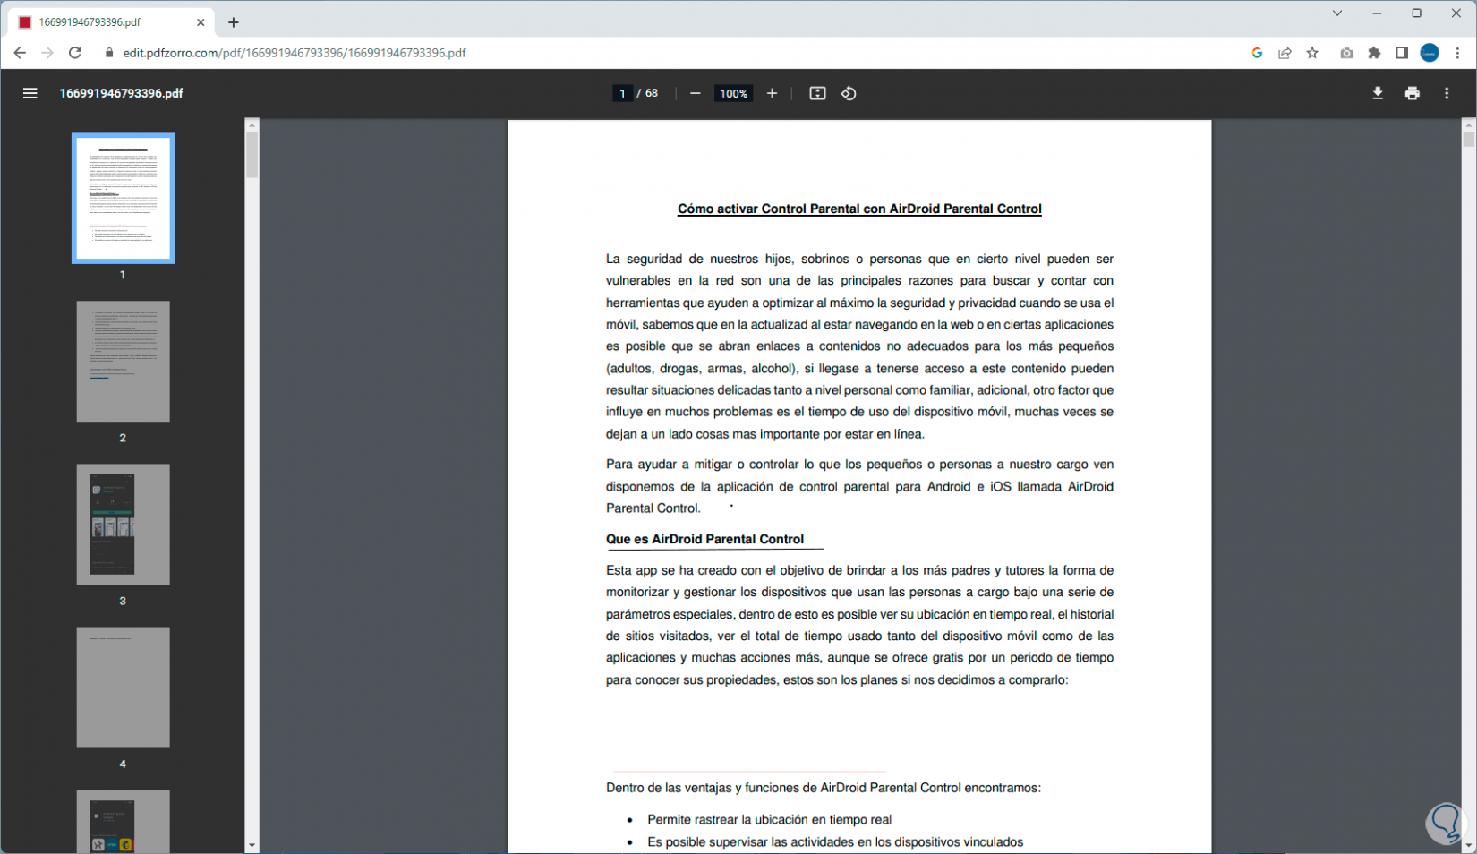Select page 4 thumbnail
The height and width of the screenshot is (854, 1477).
[x=123, y=687]
